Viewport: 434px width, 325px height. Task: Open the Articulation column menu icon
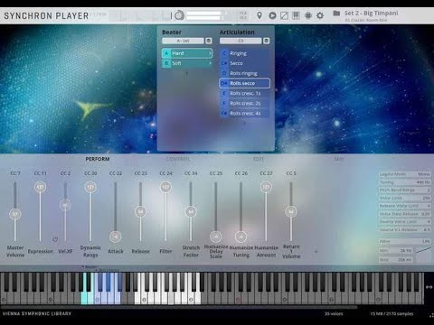(x=266, y=41)
